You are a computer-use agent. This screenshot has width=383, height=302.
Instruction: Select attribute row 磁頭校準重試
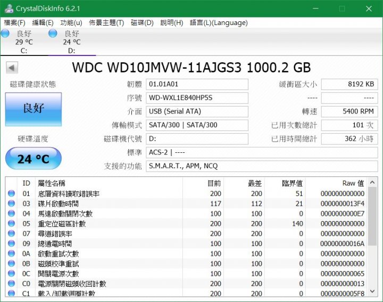(x=187, y=264)
